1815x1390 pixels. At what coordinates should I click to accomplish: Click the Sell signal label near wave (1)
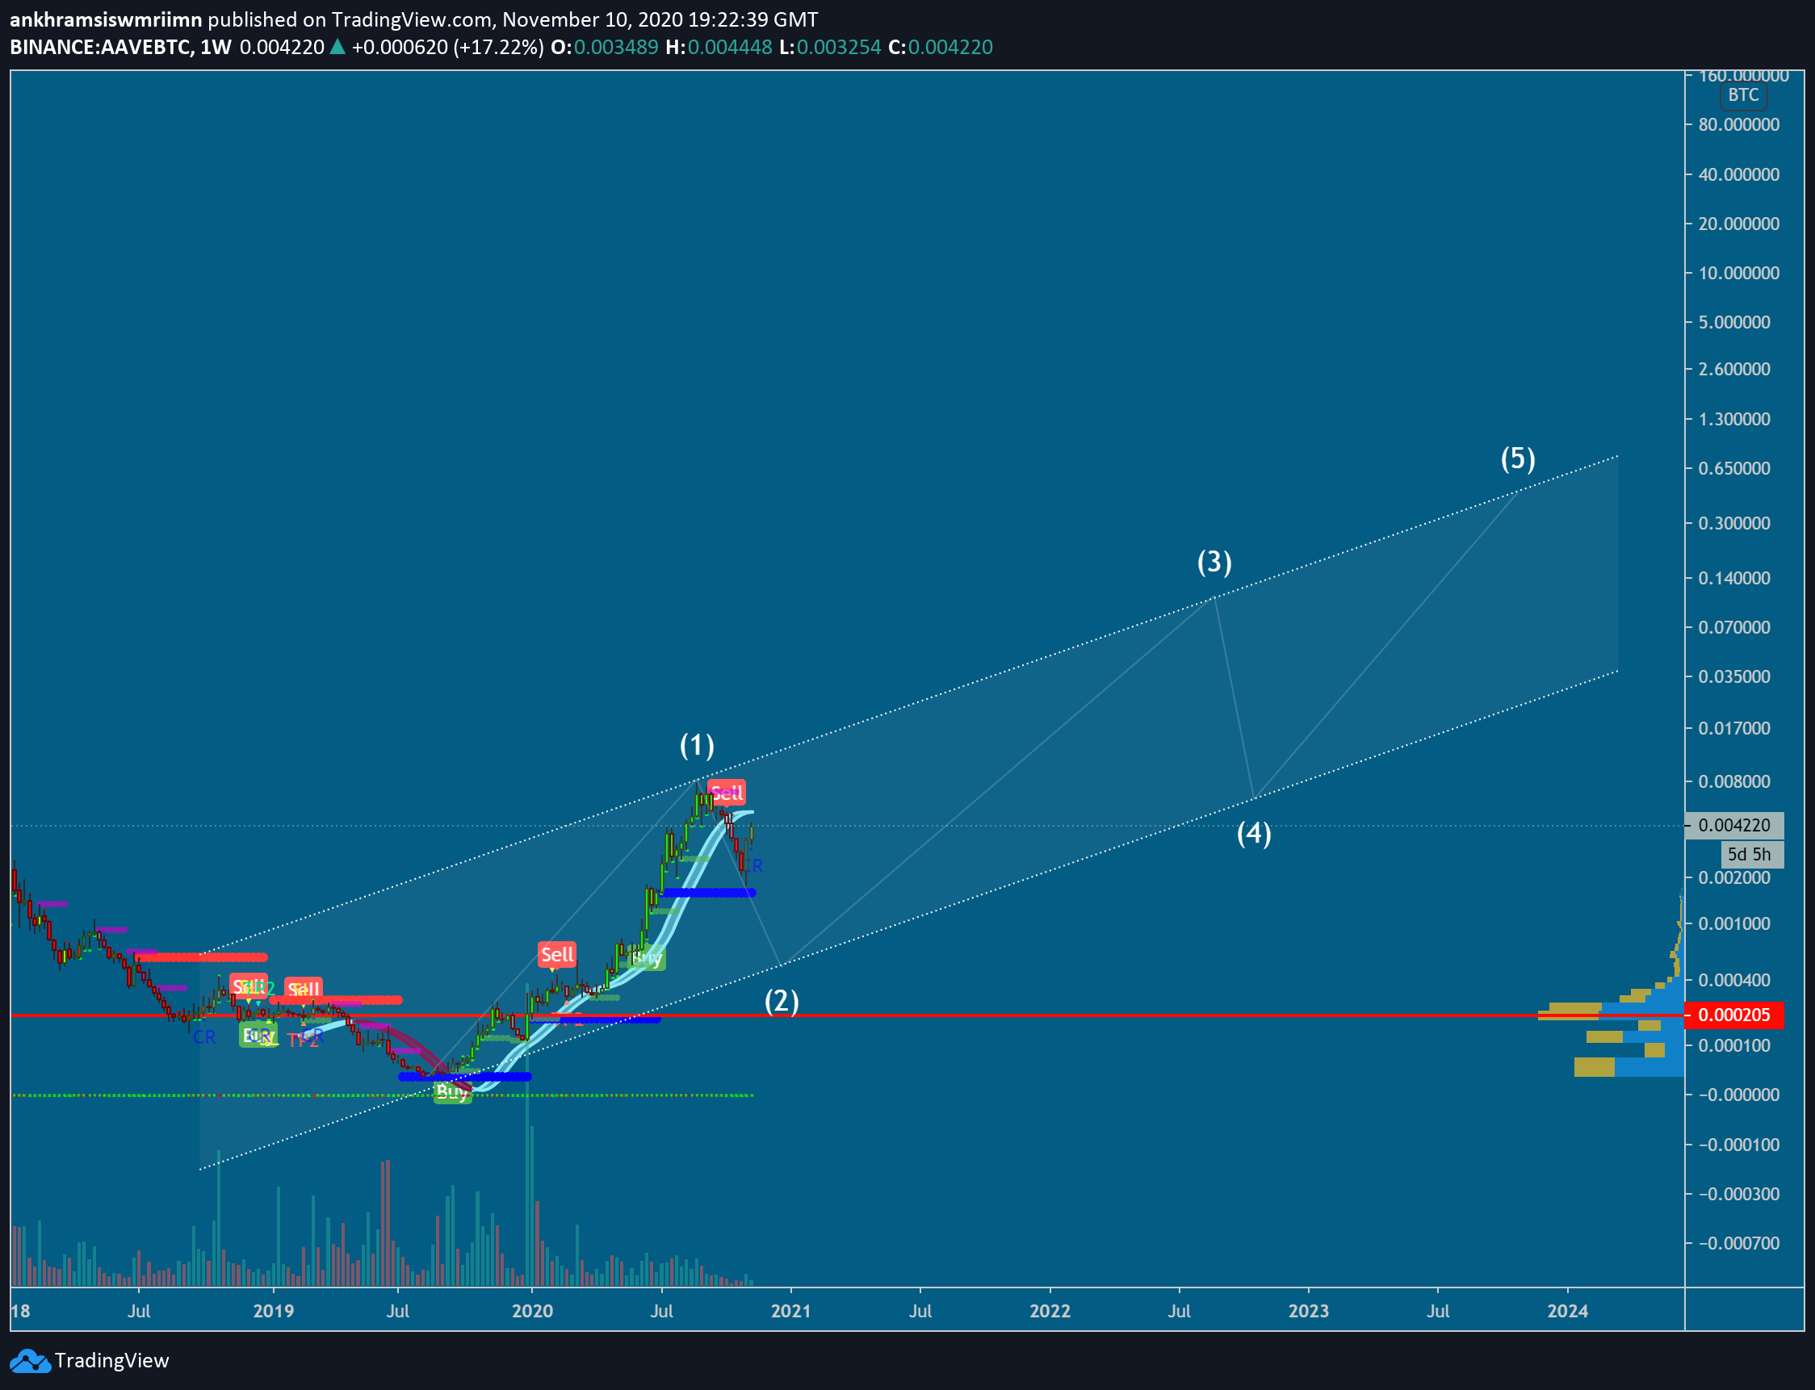[x=727, y=793]
